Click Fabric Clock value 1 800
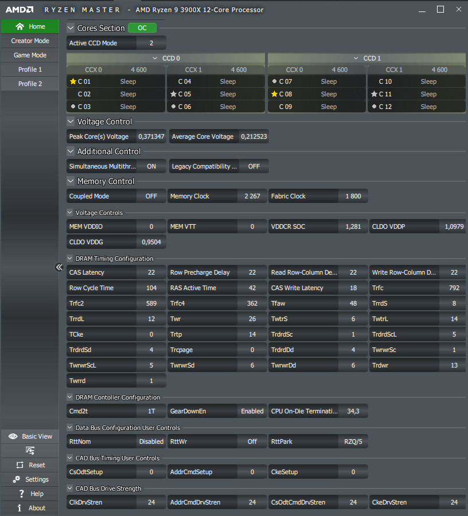This screenshot has width=468, height=516. coord(353,196)
